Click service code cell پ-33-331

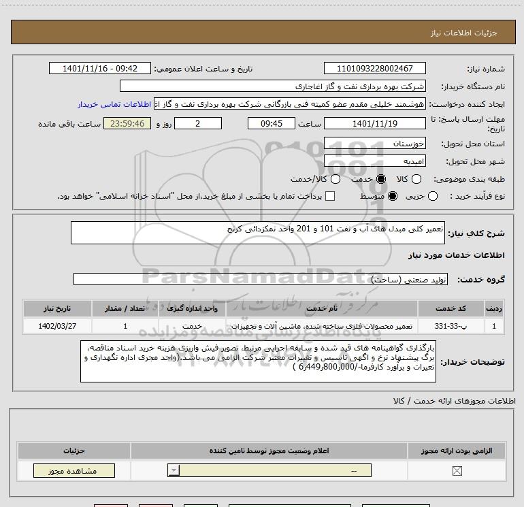pyautogui.click(x=451, y=326)
